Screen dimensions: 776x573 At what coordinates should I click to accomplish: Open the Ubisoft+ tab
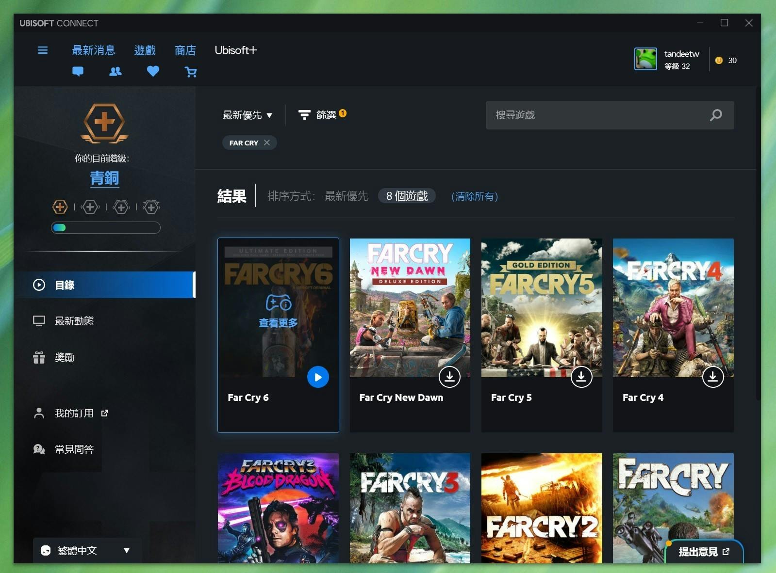coord(236,50)
